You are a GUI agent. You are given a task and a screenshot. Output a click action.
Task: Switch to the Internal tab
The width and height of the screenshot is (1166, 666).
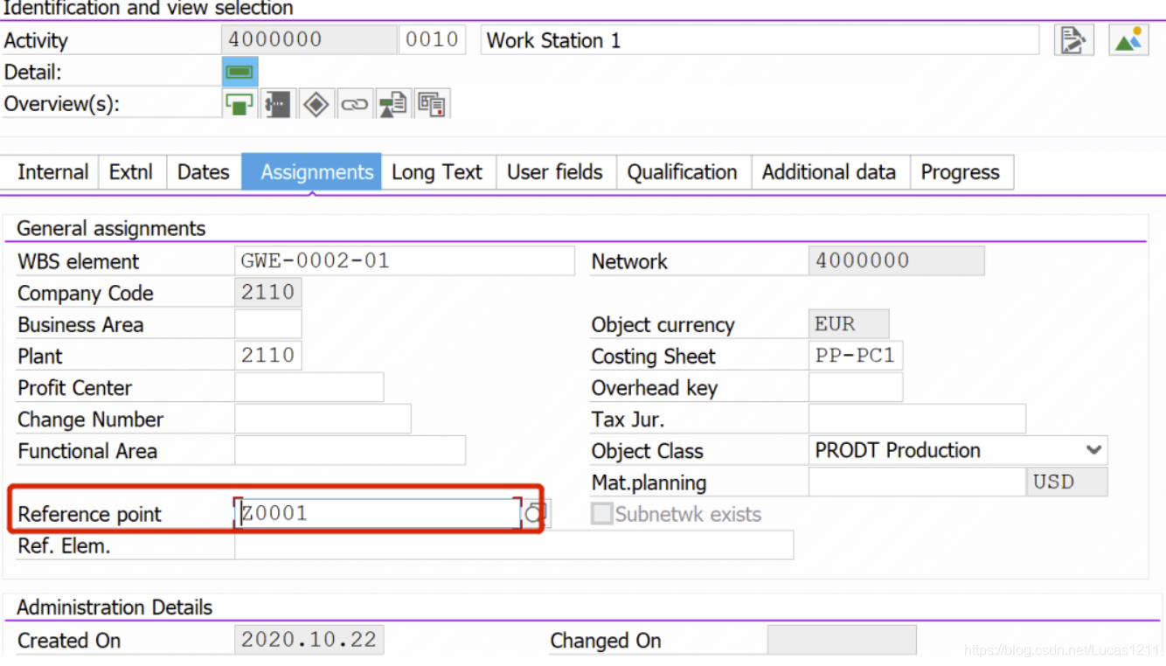pos(52,172)
